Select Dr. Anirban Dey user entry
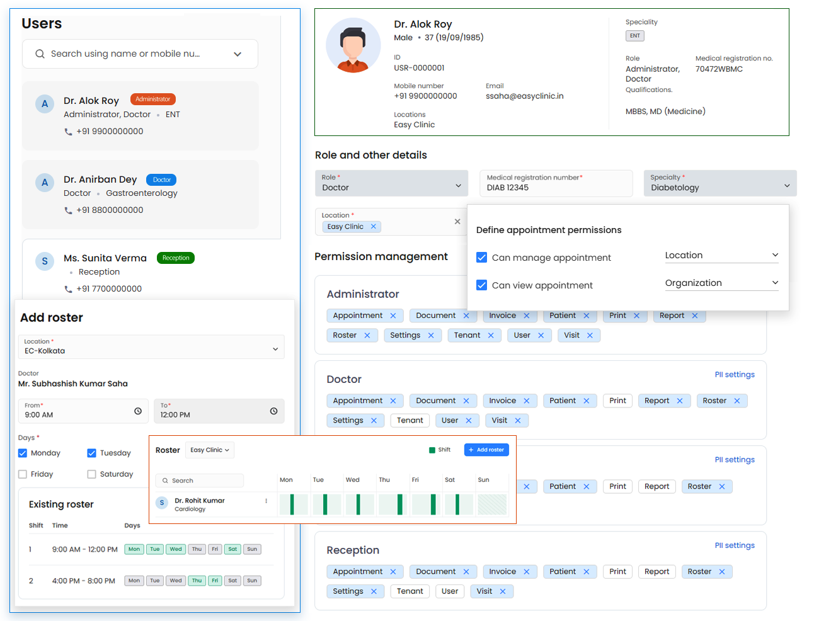Image resolution: width=814 pixels, height=621 pixels. pyautogui.click(x=140, y=195)
